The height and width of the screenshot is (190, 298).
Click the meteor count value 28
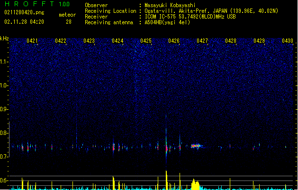coord(69,22)
